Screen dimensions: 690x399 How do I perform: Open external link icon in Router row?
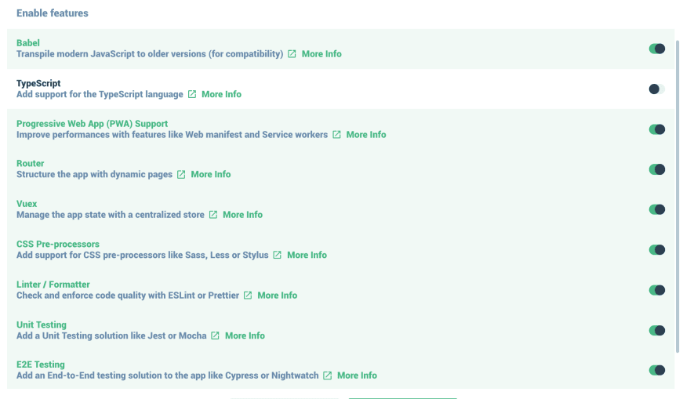coord(181,174)
